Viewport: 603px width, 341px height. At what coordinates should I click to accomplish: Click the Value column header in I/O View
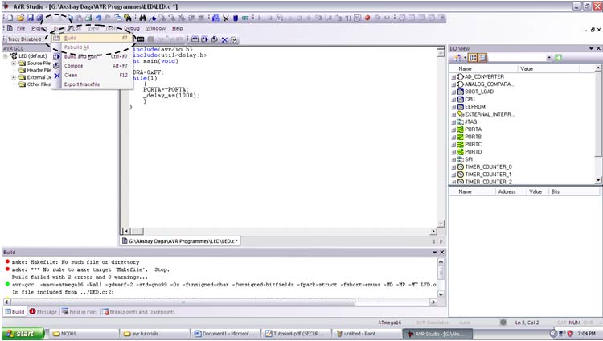[x=548, y=68]
